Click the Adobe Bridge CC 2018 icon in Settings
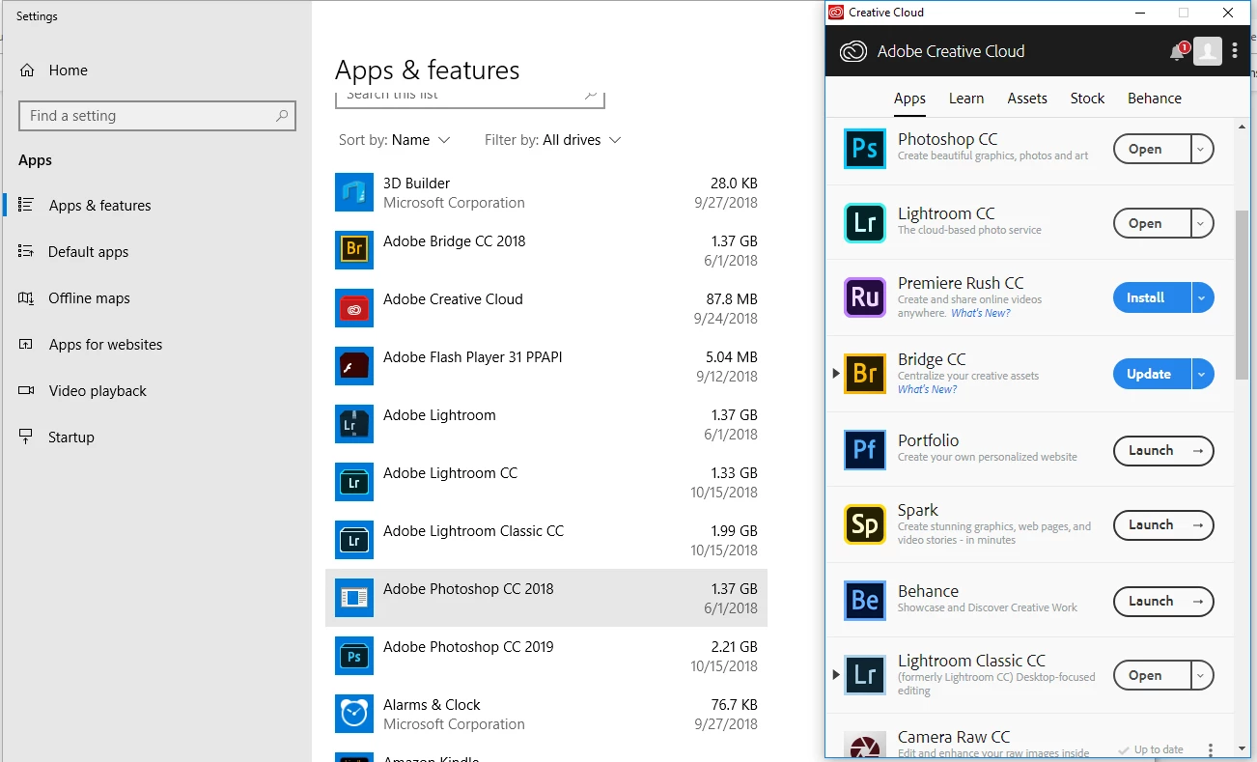 tap(354, 250)
